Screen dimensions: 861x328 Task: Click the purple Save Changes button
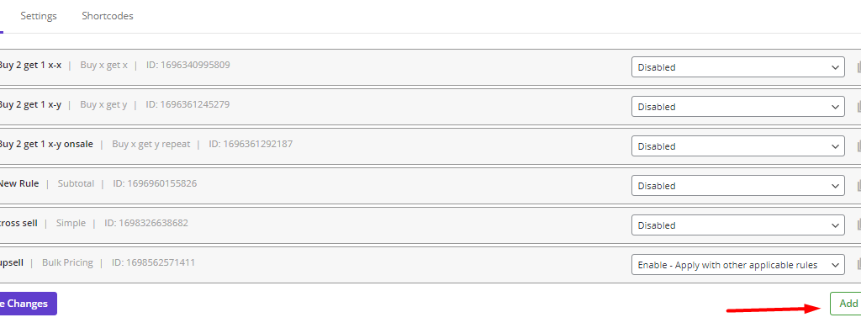[x=29, y=304]
